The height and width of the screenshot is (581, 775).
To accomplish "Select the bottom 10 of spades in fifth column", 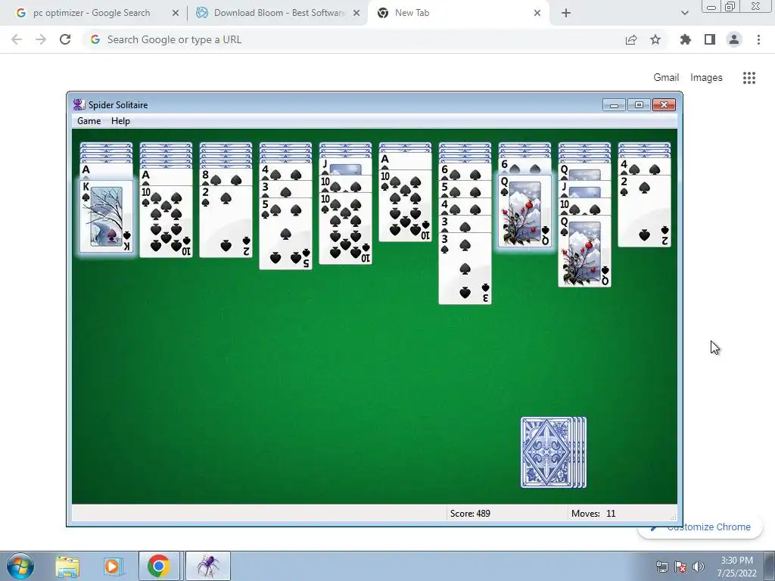I will [345, 228].
